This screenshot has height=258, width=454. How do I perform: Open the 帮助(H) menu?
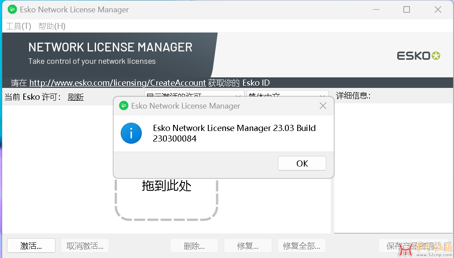click(52, 26)
